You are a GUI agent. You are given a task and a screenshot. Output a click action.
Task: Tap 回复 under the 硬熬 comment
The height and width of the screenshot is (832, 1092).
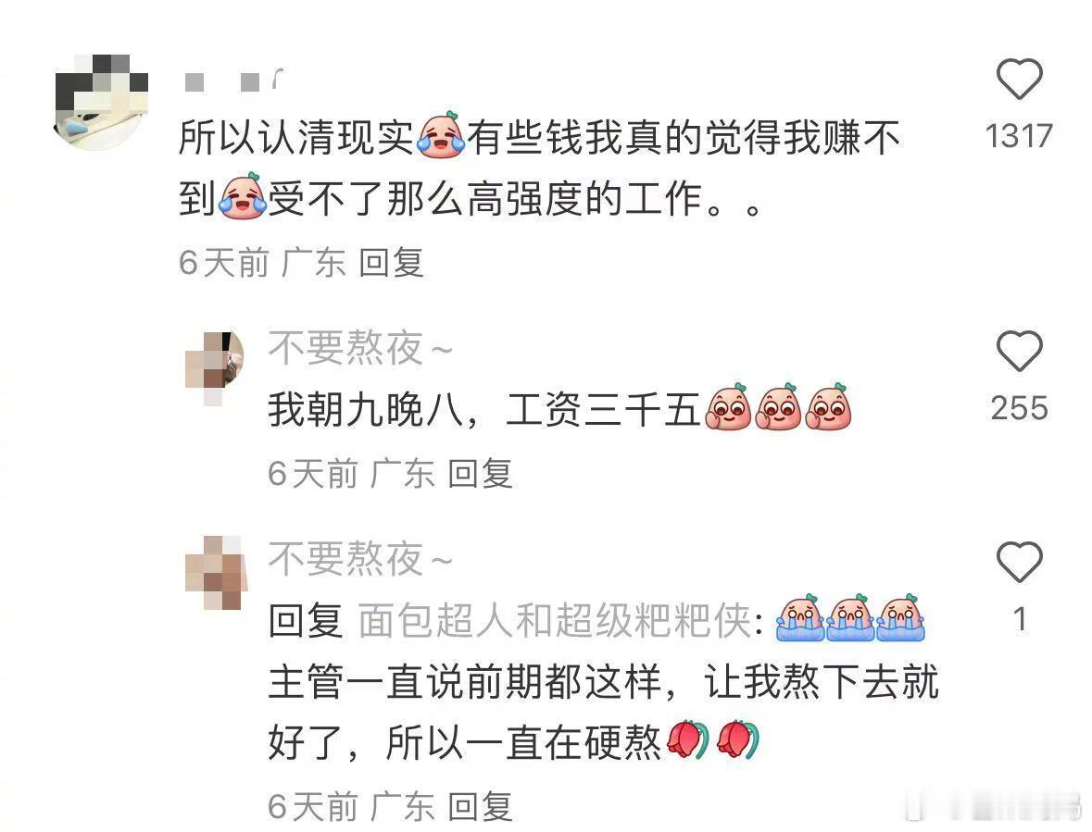tap(480, 807)
